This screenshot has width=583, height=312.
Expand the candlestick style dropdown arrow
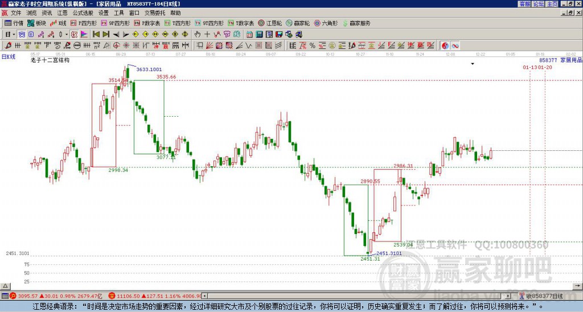click(x=66, y=35)
